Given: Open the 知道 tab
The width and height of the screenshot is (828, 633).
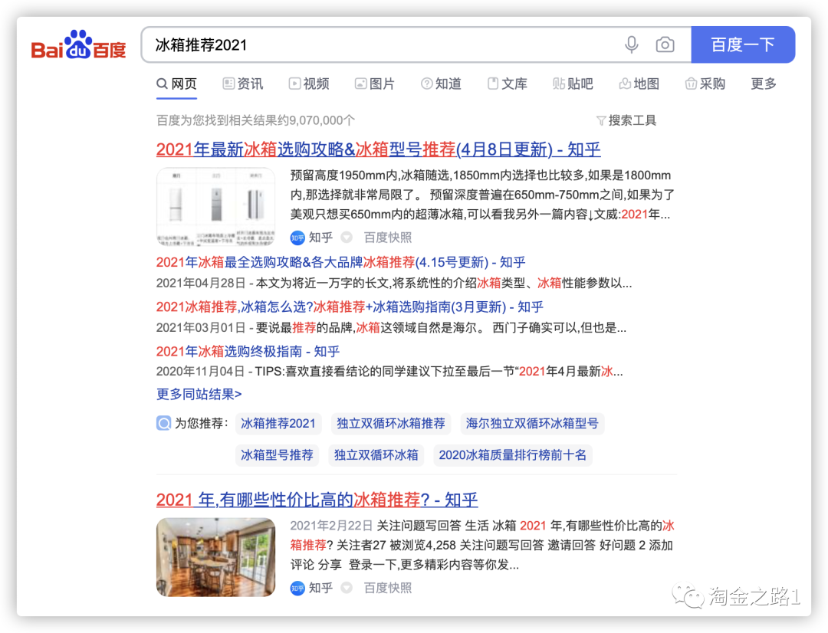Looking at the screenshot, I should click(441, 84).
